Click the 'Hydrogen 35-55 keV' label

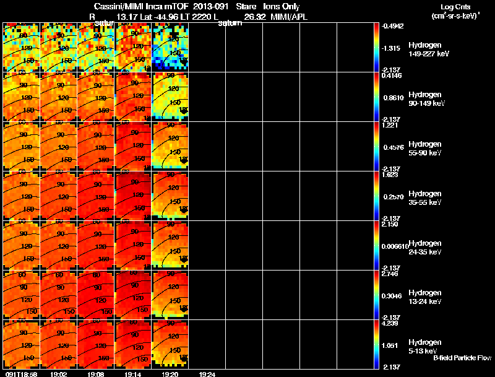[x=425, y=198]
